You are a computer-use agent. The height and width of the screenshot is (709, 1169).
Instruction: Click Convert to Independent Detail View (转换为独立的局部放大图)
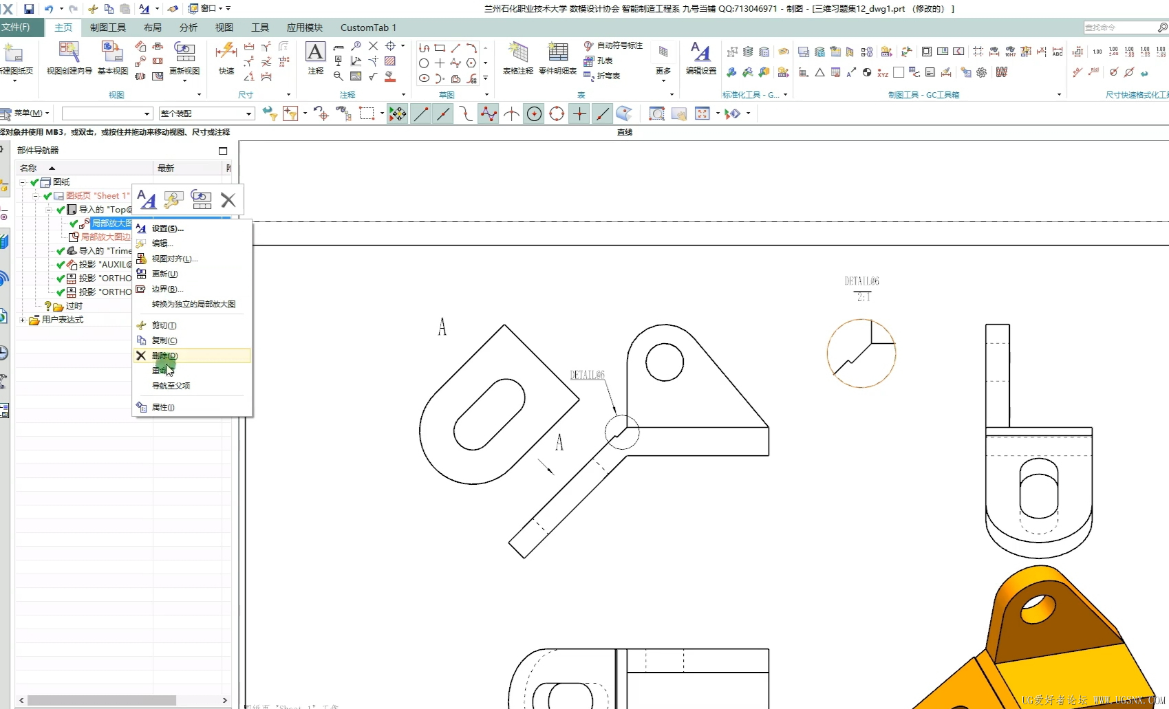tap(191, 304)
